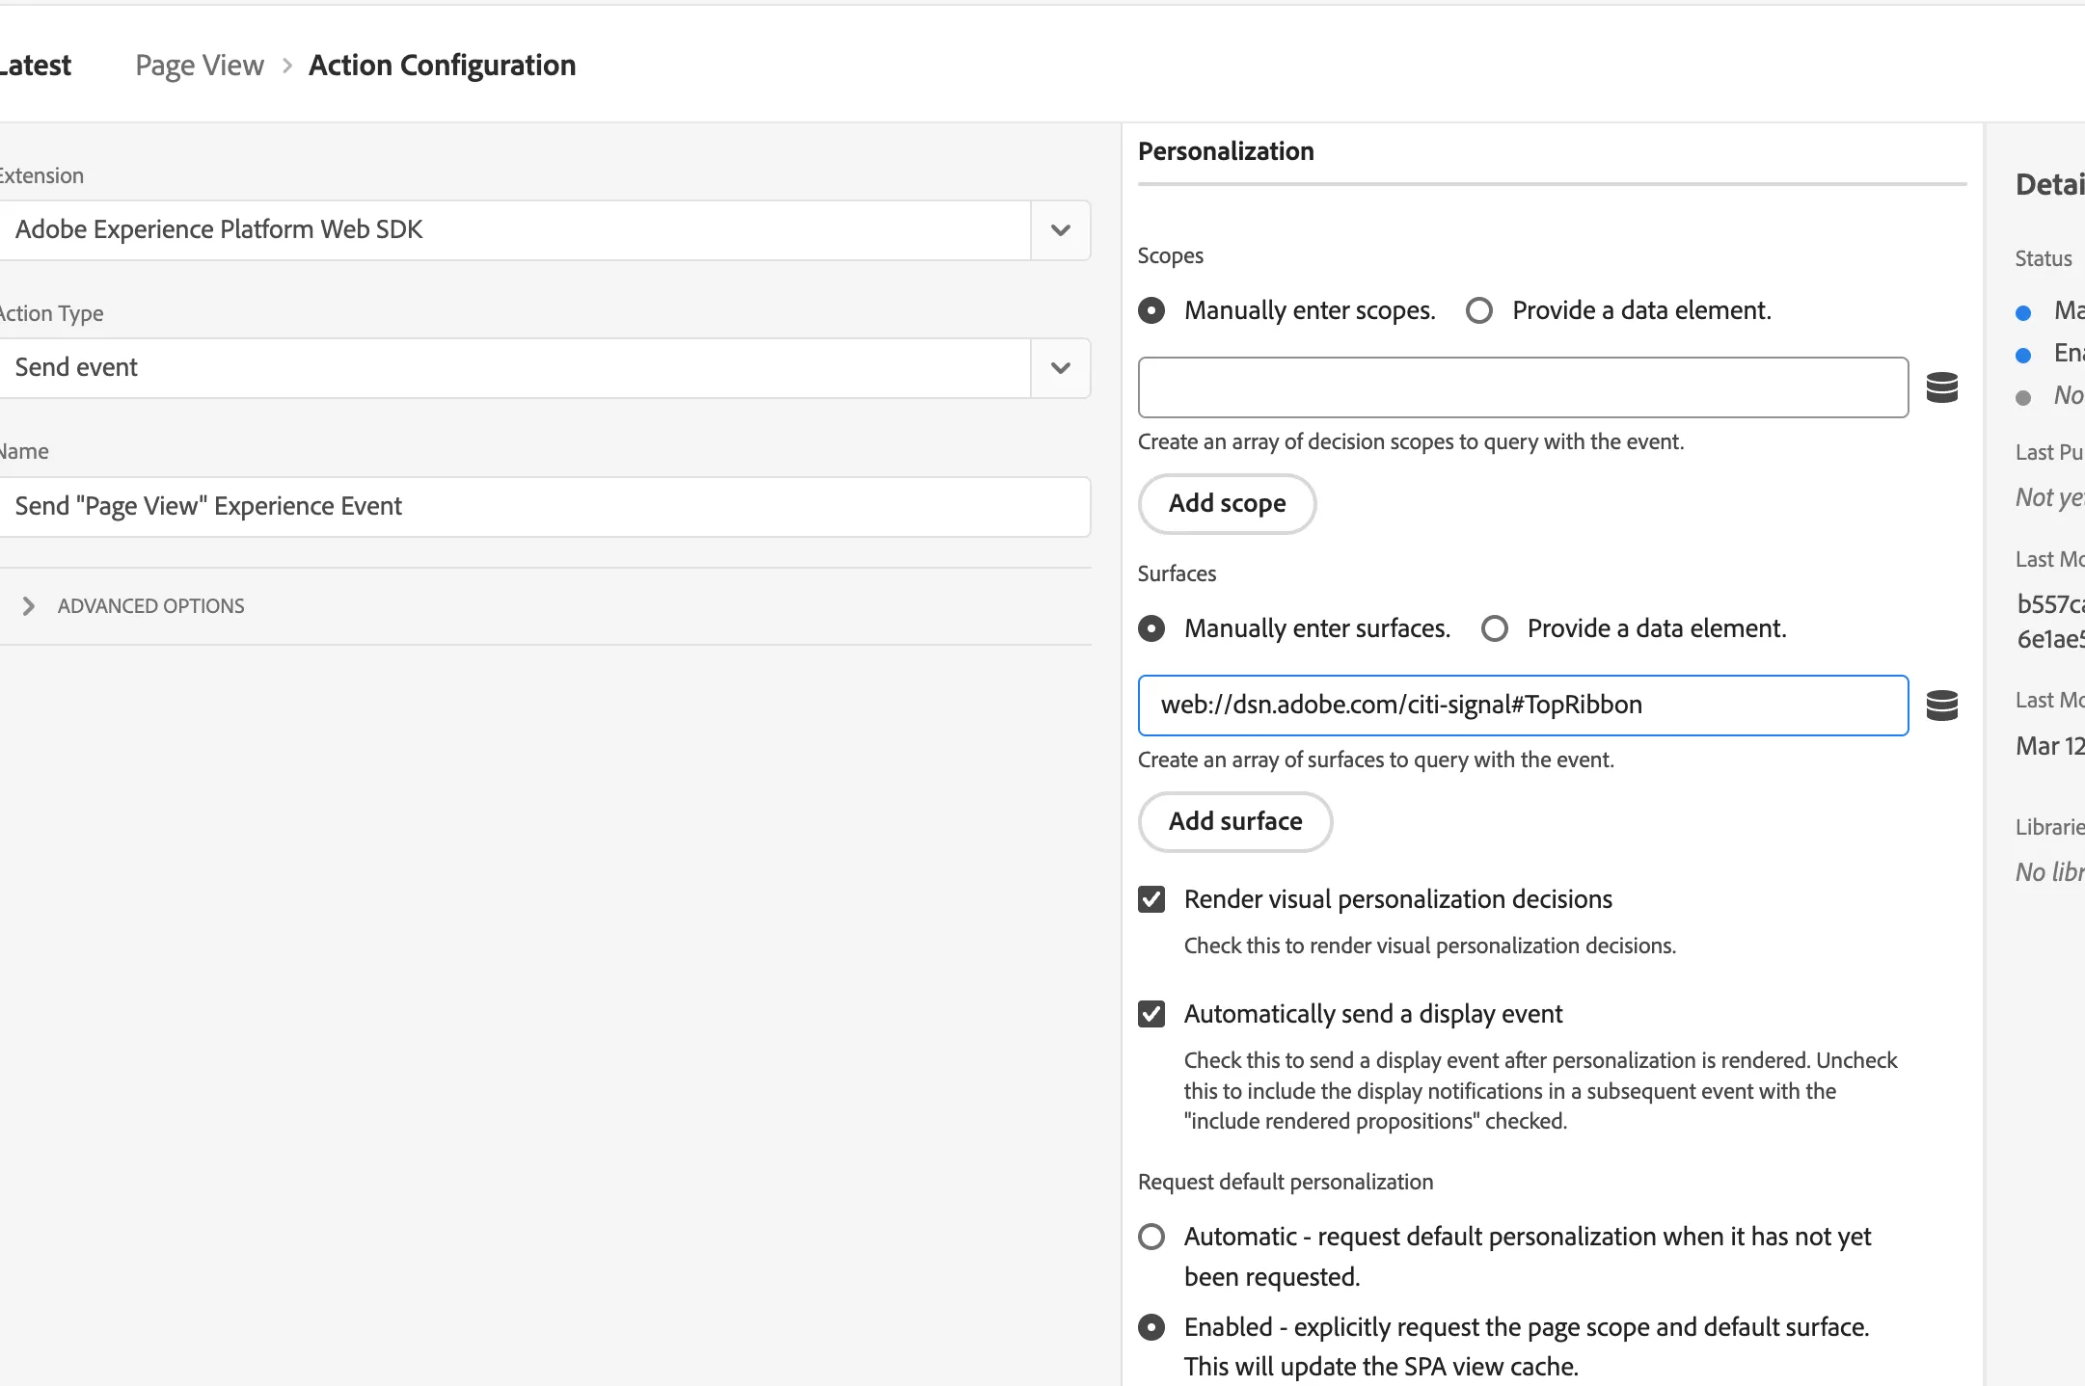Expand ADVANCED OPTIONS section
The width and height of the screenshot is (2085, 1386).
(29, 606)
